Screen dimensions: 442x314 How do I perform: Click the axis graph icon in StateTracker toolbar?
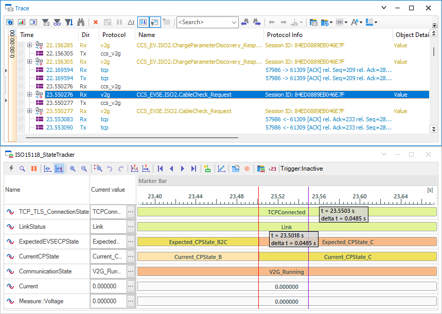221,169
